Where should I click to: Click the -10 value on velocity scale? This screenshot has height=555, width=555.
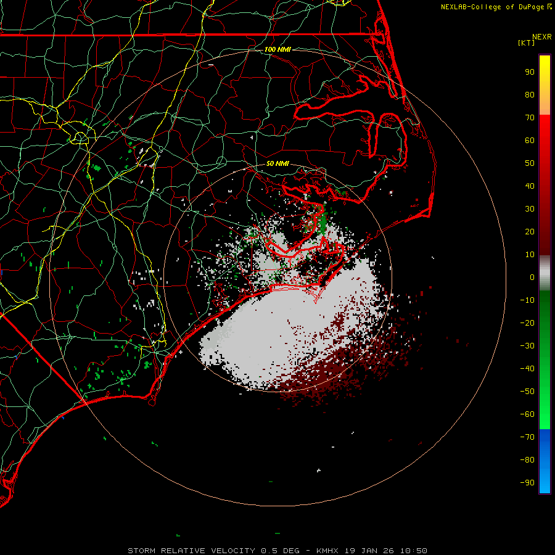point(527,300)
